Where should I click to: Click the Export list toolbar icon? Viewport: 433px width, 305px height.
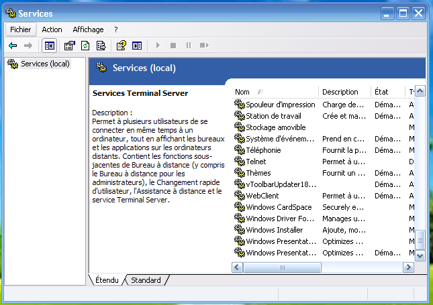click(x=101, y=46)
